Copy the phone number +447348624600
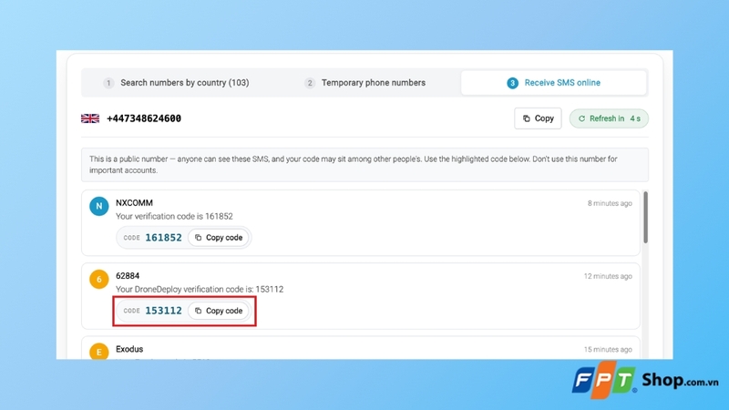 click(x=538, y=118)
